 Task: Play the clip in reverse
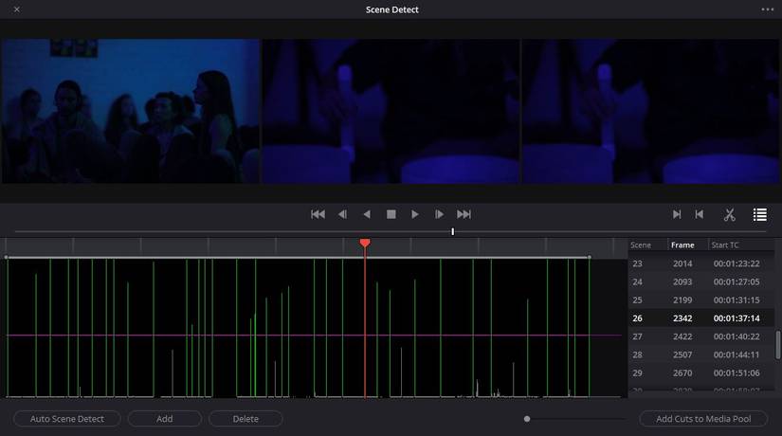pos(367,214)
